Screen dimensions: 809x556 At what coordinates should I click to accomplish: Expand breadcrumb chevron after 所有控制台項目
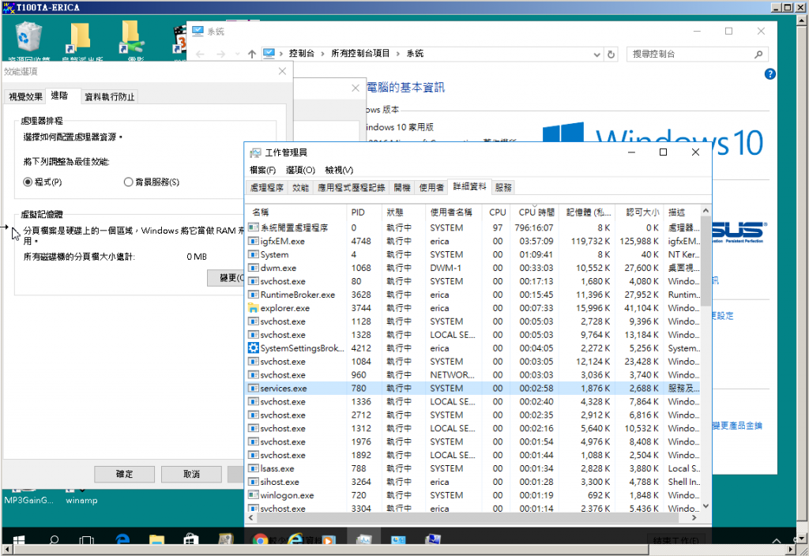point(398,54)
